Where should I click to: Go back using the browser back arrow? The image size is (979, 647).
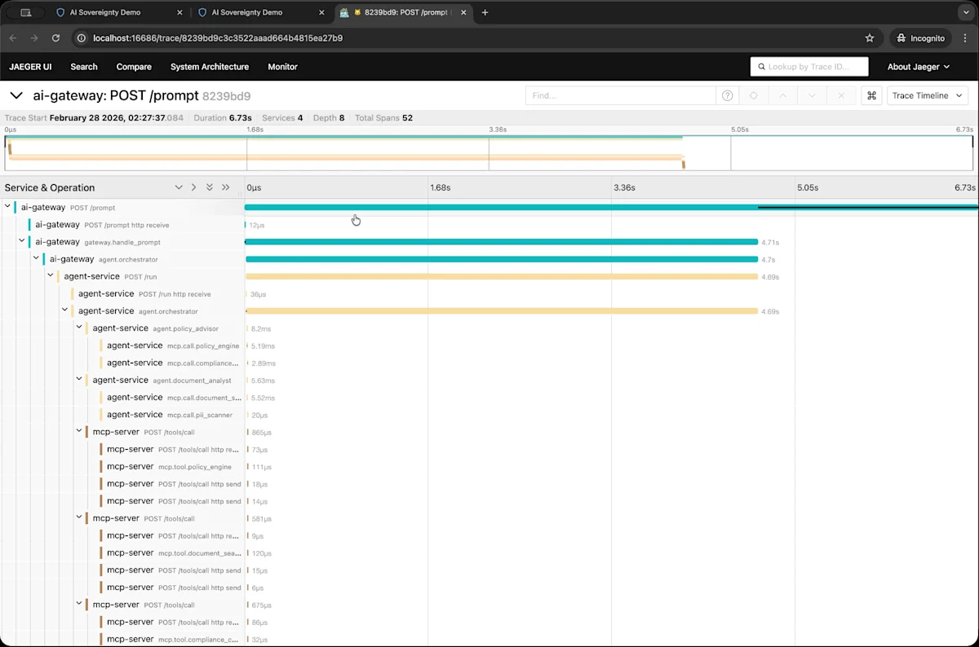[x=12, y=38]
